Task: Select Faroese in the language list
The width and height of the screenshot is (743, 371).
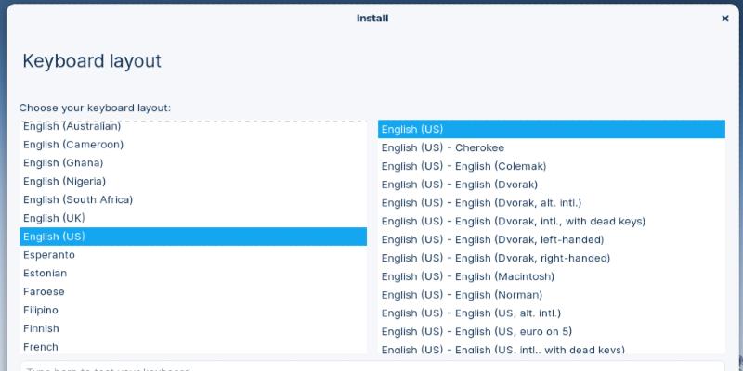Action: pos(46,291)
